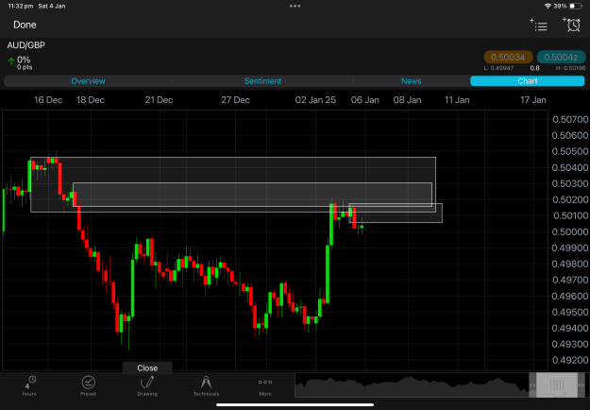This screenshot has width=590, height=410.
Task: Click the green up-arrow change indicator
Action: pyautogui.click(x=11, y=60)
